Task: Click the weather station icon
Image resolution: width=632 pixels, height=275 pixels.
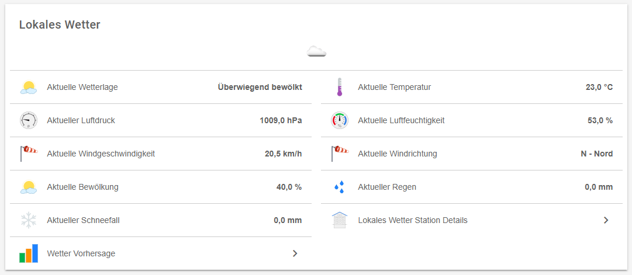Action: [x=339, y=221]
